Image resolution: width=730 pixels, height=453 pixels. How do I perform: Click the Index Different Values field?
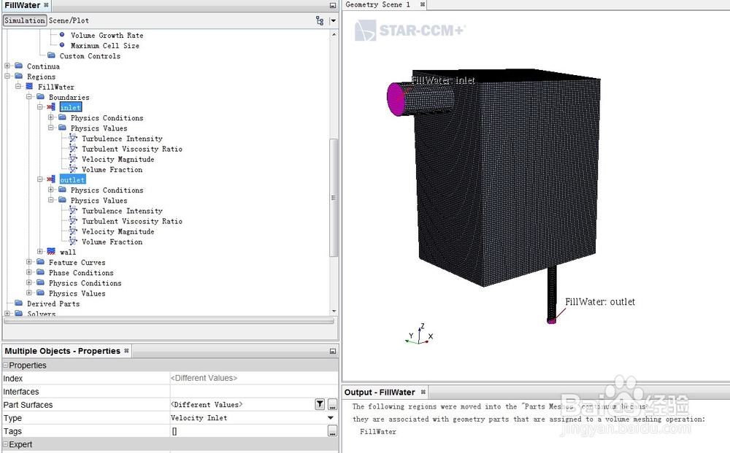click(254, 378)
